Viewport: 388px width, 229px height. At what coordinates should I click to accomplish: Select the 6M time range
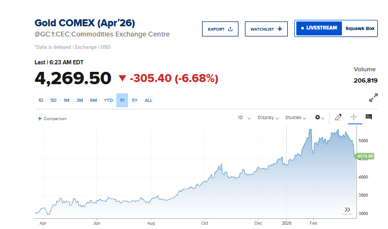coord(93,100)
